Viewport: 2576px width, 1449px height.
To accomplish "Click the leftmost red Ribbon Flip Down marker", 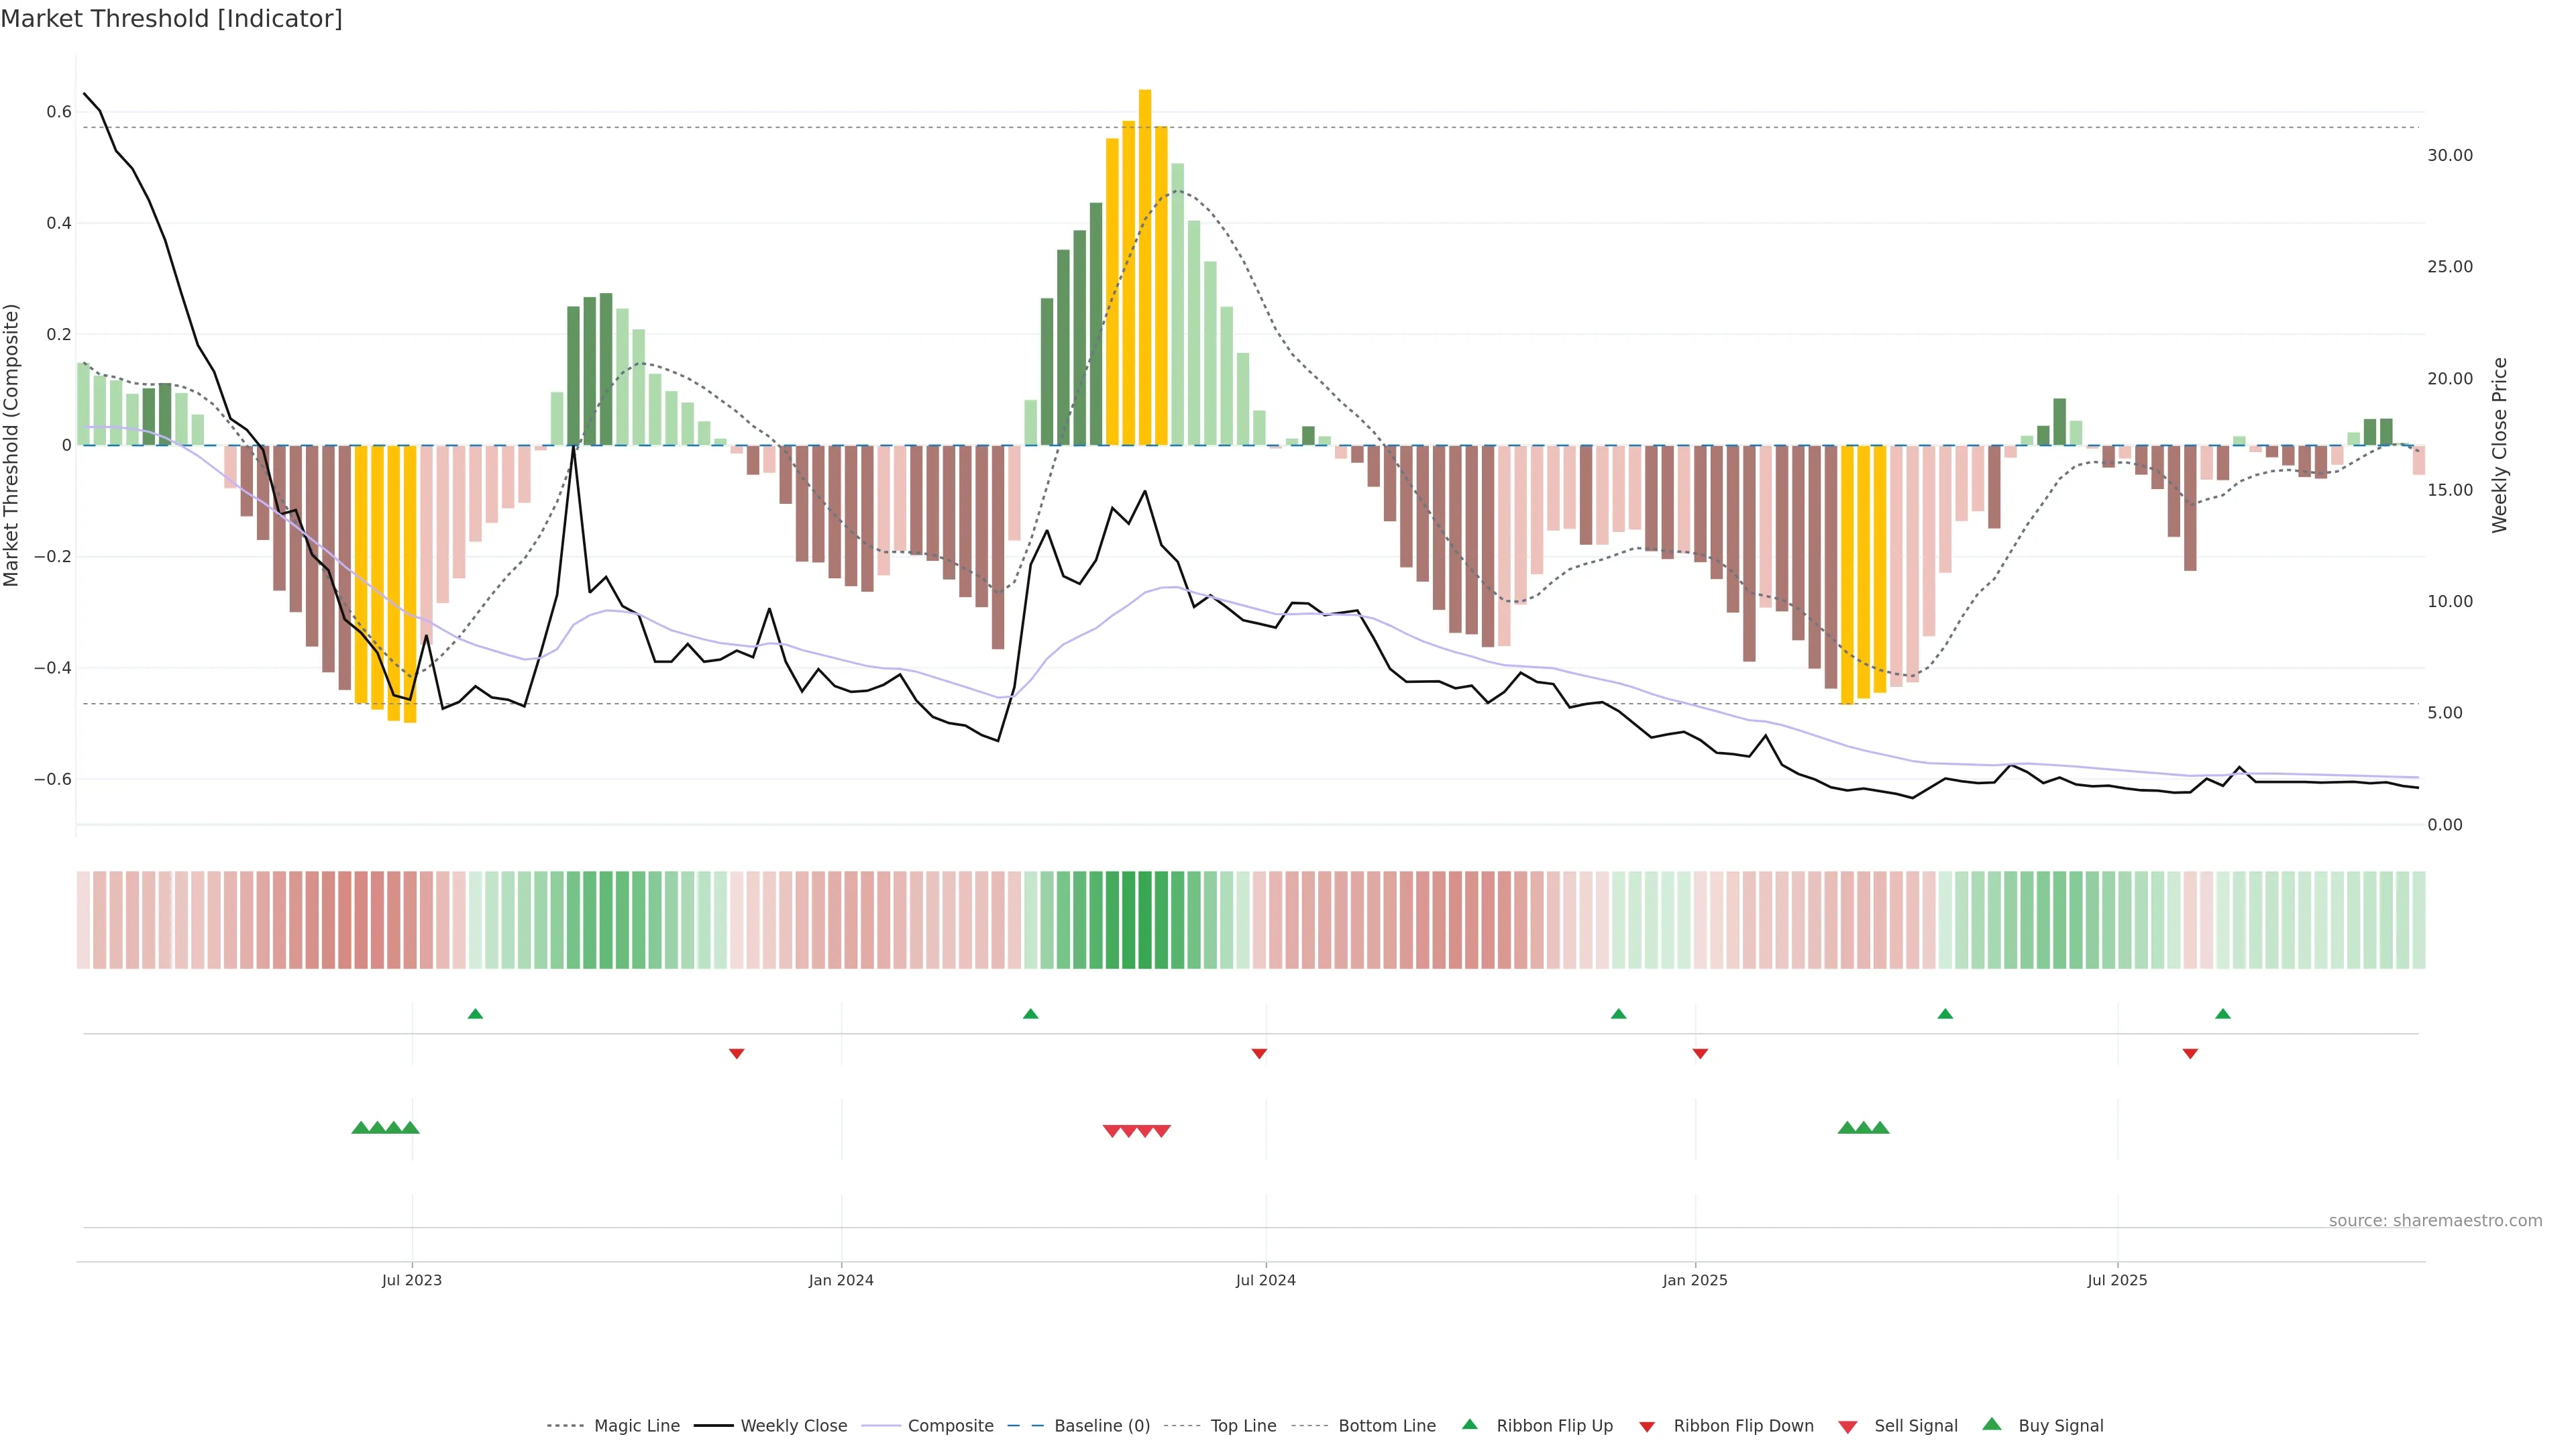I will coord(736,1053).
